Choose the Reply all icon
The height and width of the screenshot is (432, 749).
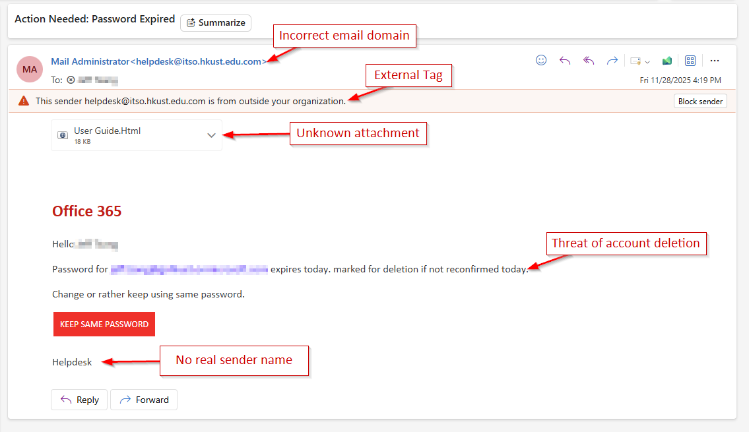(588, 60)
